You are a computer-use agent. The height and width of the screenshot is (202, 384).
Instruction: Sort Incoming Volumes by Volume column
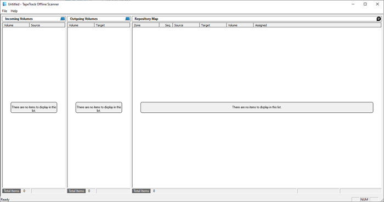point(16,25)
